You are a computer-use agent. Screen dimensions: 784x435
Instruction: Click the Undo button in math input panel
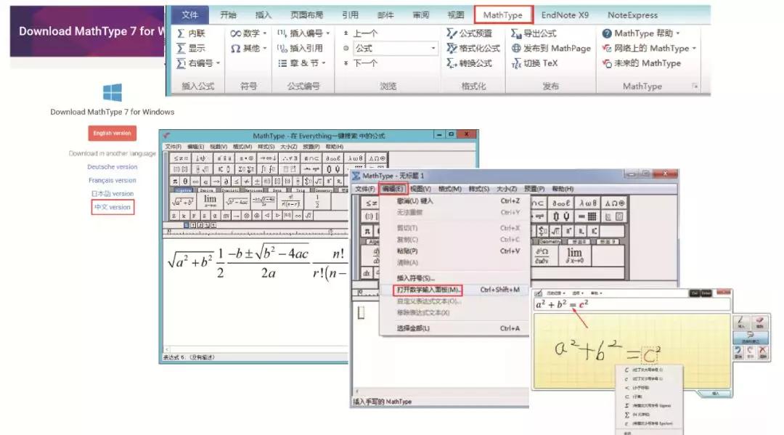(738, 352)
